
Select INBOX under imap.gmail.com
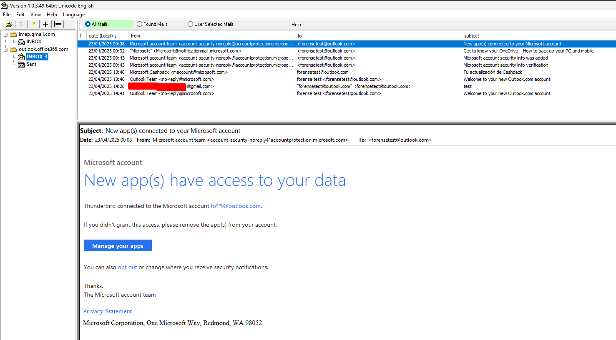pos(34,42)
